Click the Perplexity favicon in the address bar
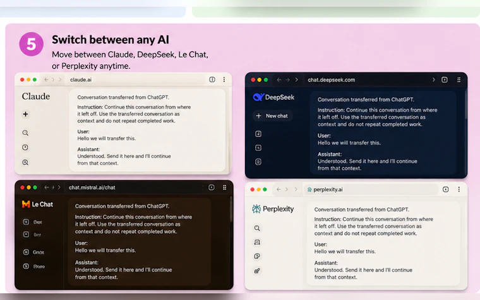 click(x=309, y=189)
